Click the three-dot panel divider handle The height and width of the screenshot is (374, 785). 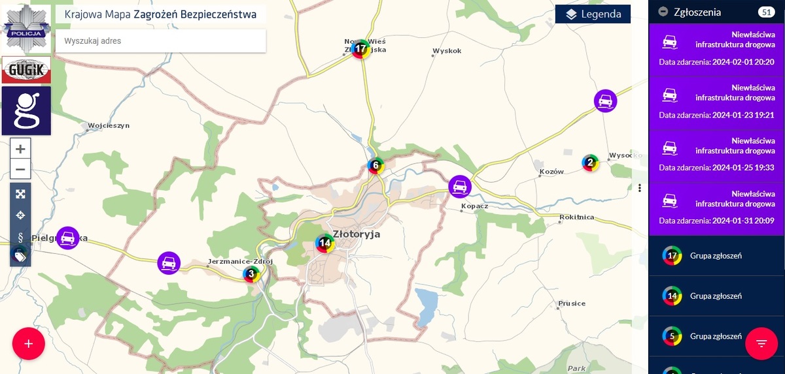pos(640,188)
